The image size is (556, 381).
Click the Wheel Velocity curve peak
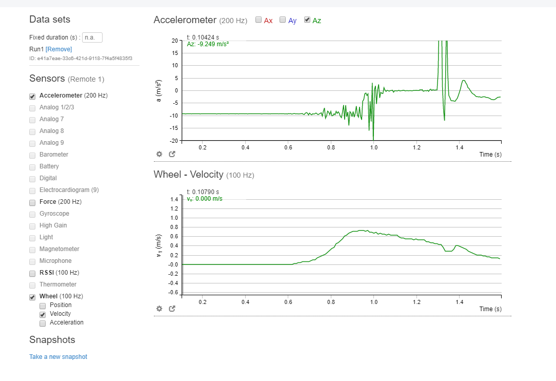pos(362,231)
